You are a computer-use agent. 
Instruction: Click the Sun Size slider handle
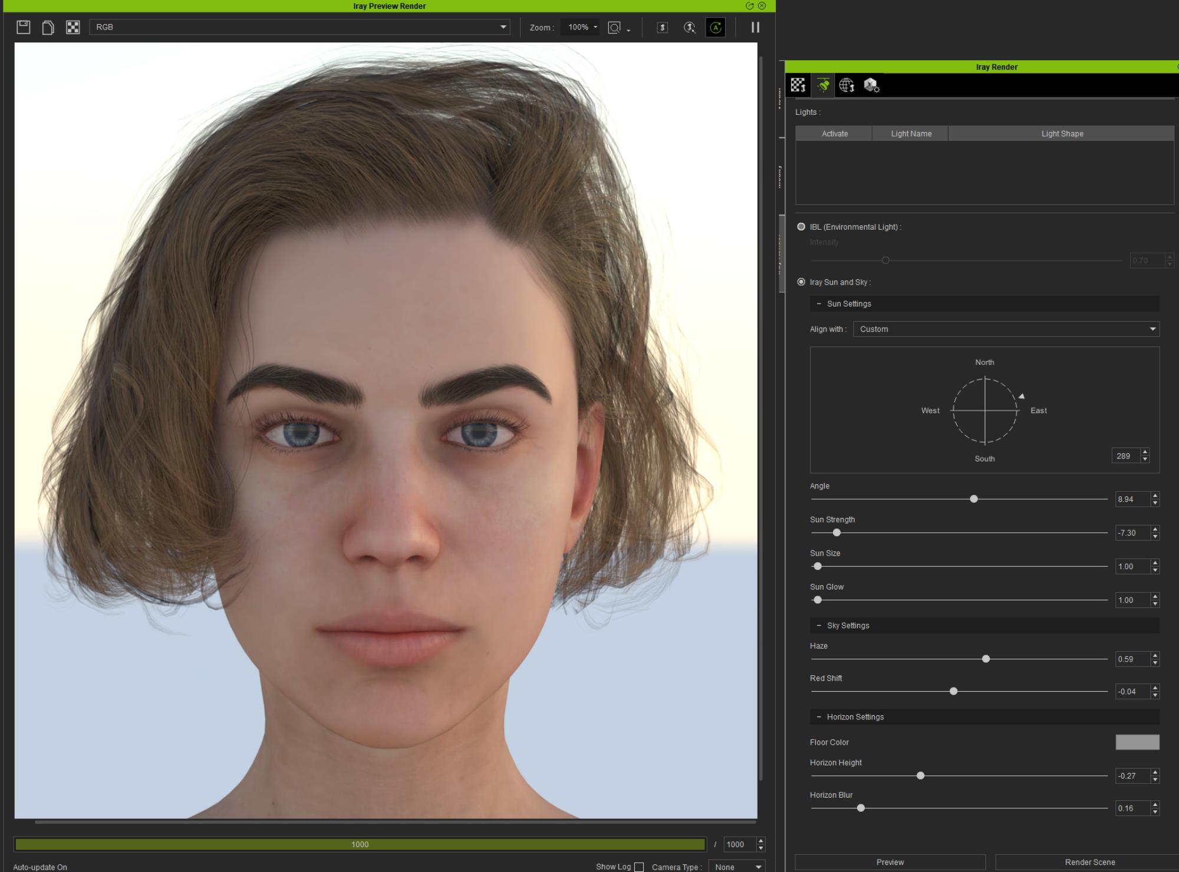point(818,566)
